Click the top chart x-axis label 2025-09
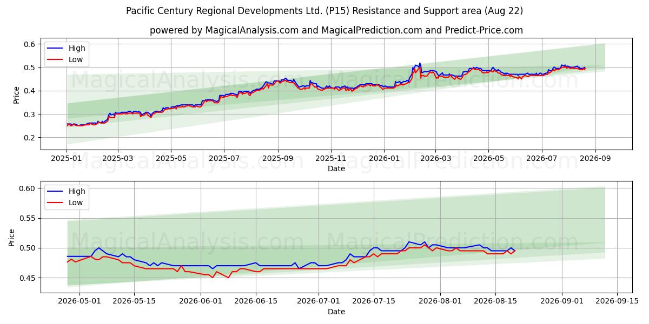 [x=278, y=159]
